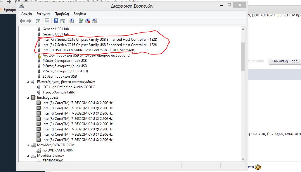The image size is (301, 172).
Task: Toggle the show/hide console tree toolbar icon
Action: (38, 21)
